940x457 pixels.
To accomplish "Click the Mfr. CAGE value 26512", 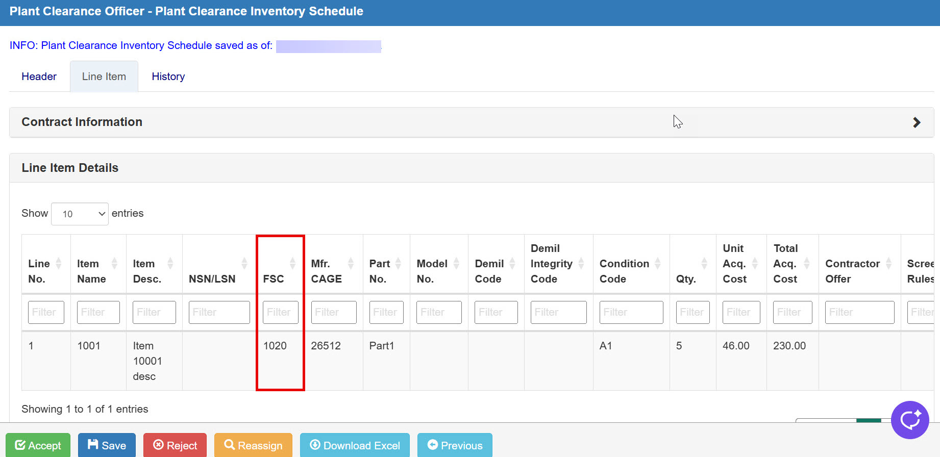I will [x=326, y=346].
